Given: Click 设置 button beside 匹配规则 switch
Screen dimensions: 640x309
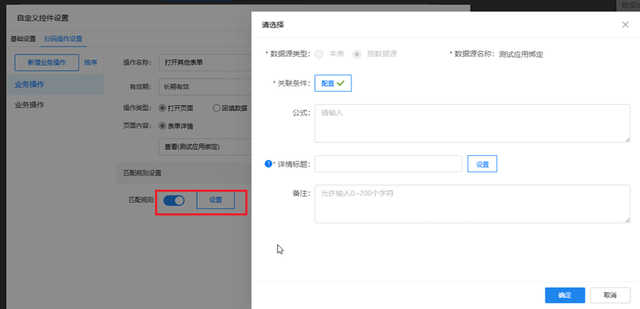Looking at the screenshot, I should coord(215,200).
